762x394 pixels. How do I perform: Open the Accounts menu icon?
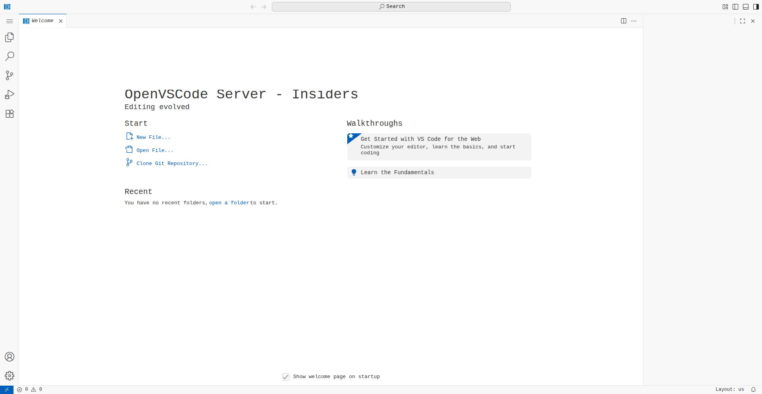(10, 357)
